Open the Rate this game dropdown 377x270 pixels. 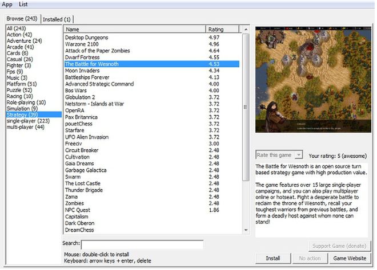pos(279,155)
